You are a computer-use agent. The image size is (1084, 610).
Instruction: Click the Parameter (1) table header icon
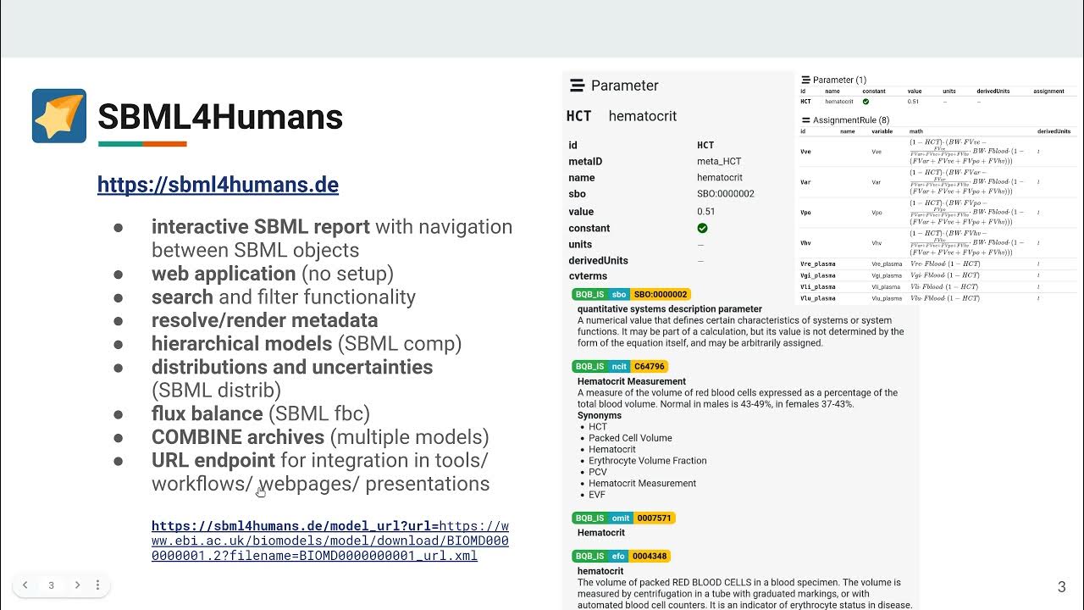(x=805, y=80)
